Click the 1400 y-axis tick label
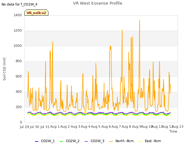The image size is (196, 147). (18, 15)
